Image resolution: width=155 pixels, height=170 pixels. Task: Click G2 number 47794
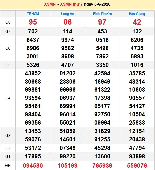[137, 148]
